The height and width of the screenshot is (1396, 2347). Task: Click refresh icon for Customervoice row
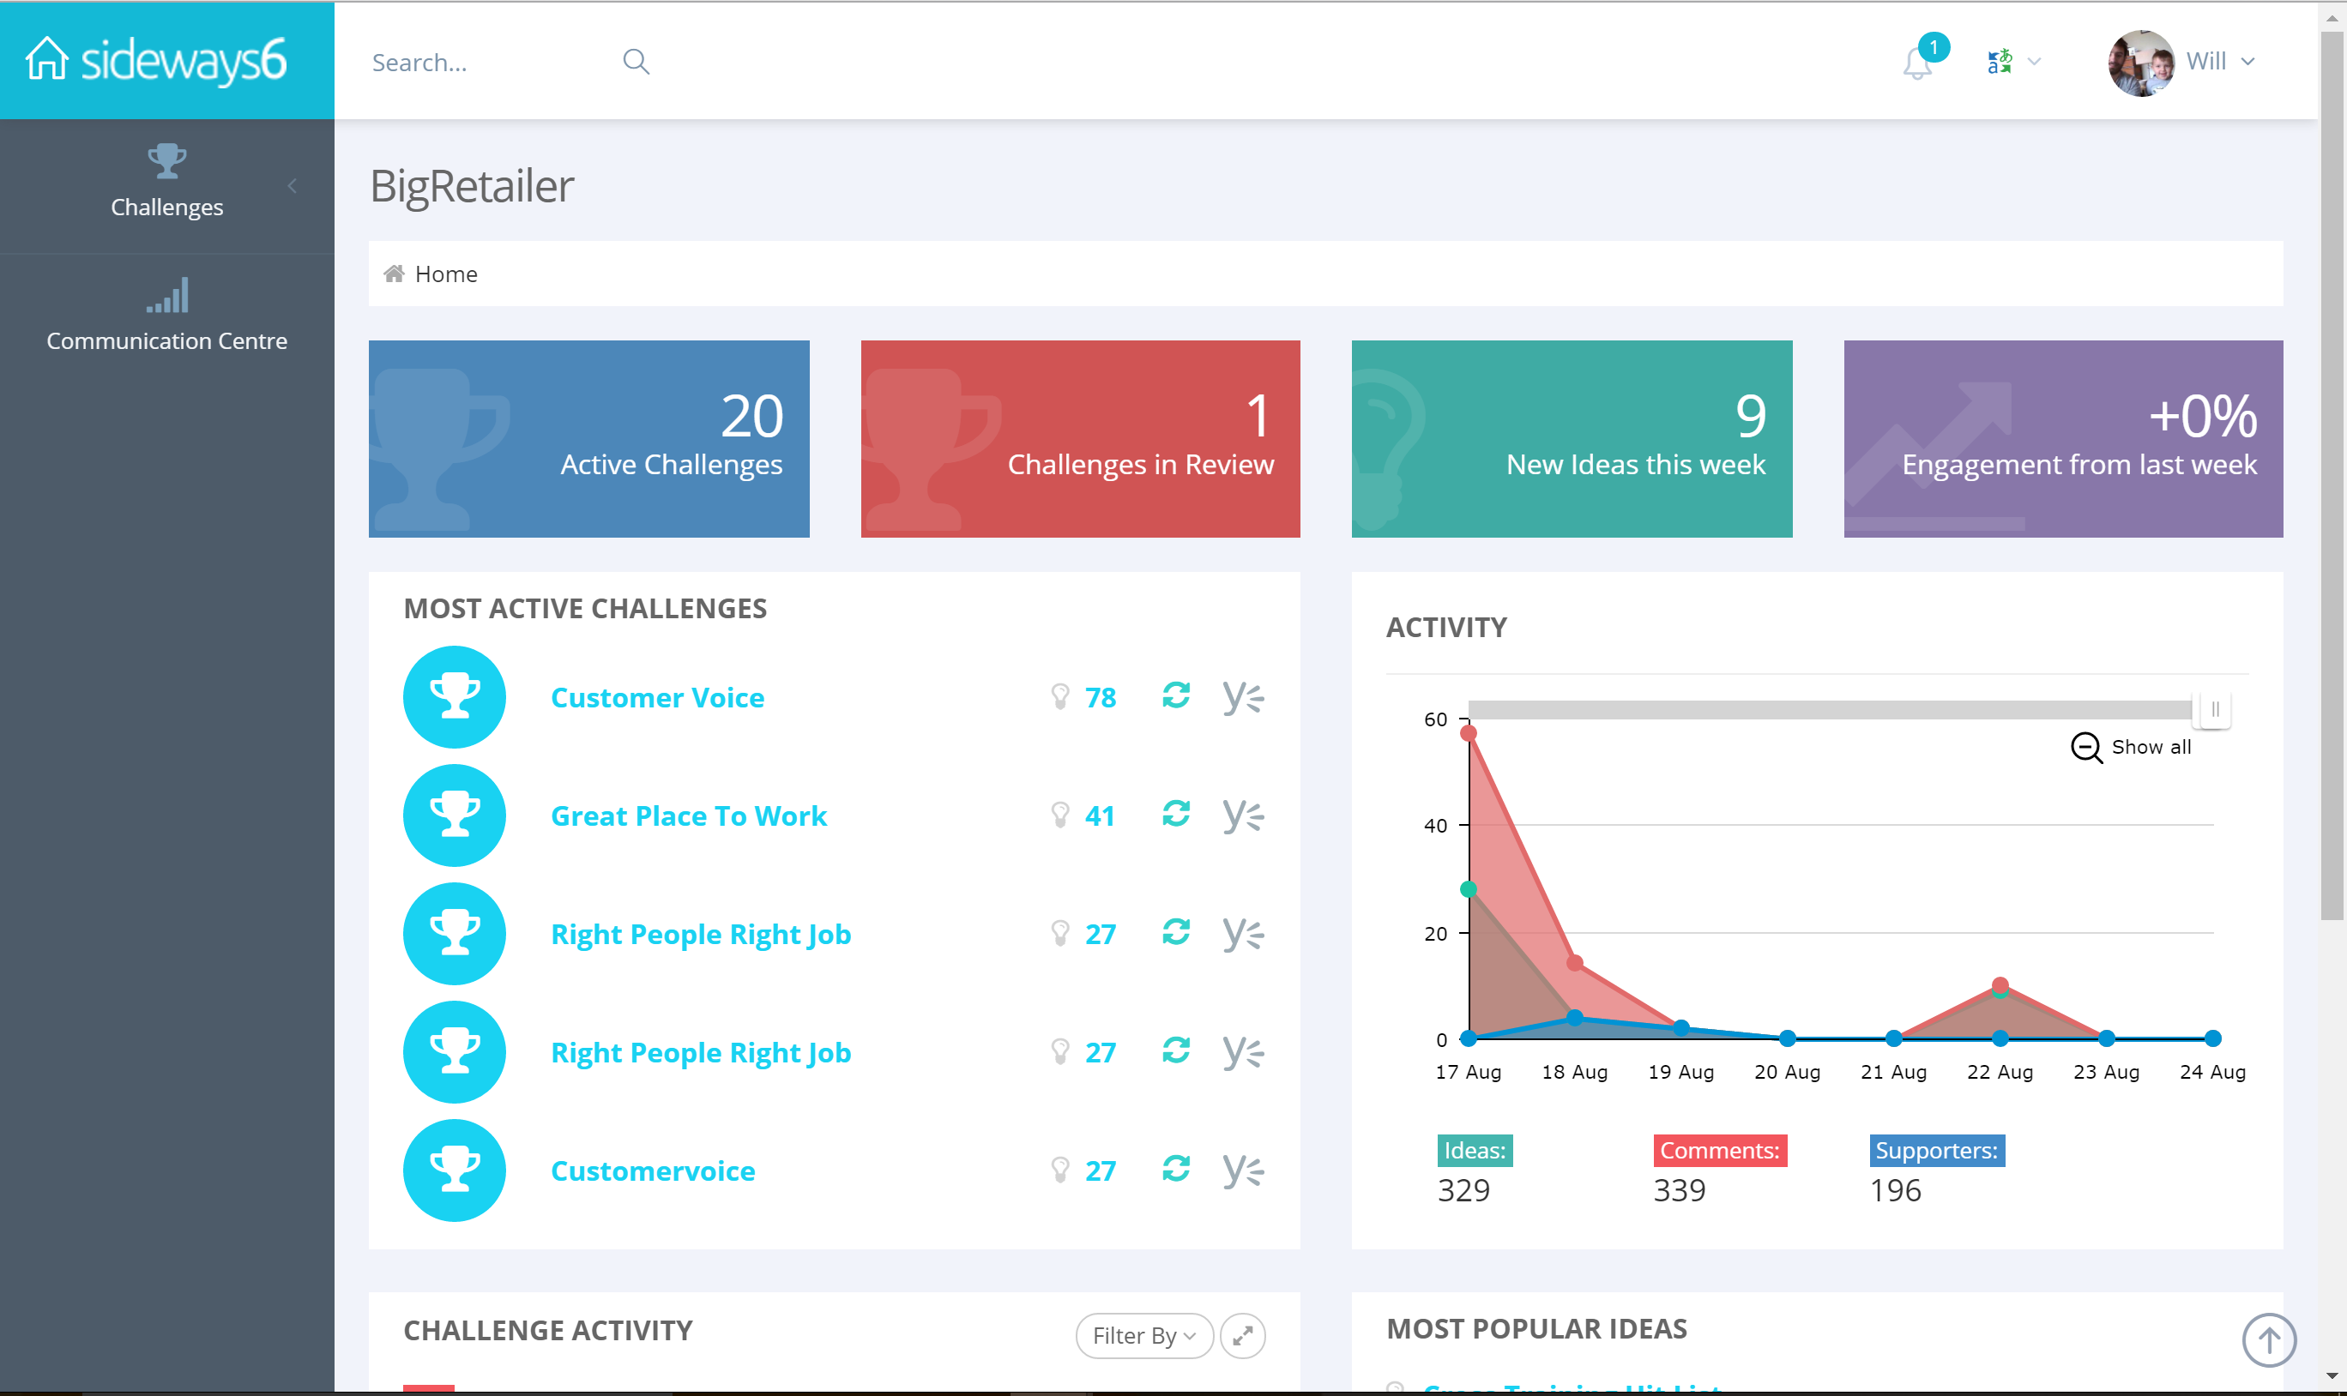click(1175, 1170)
